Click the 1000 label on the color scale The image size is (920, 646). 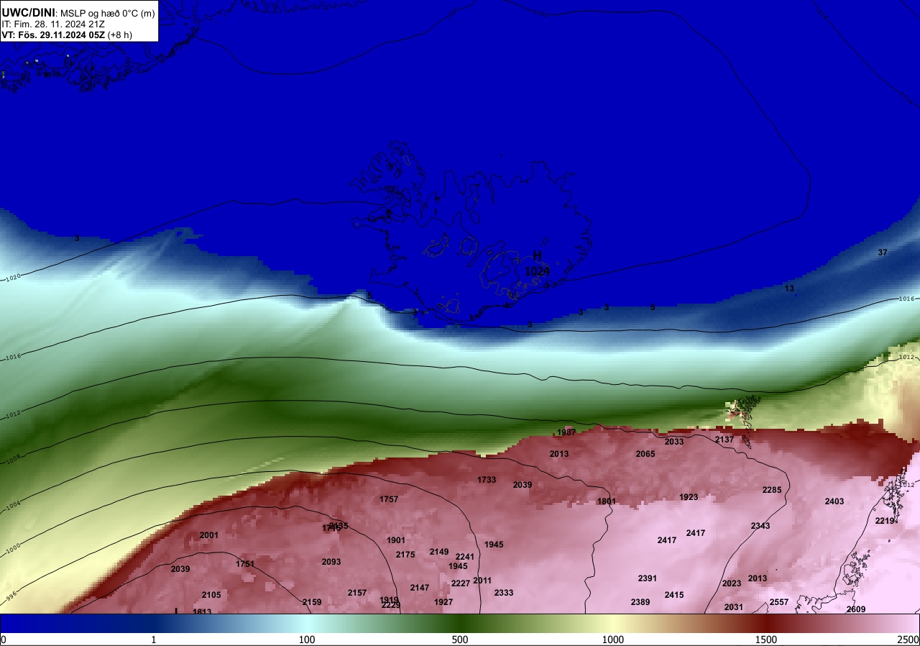click(x=613, y=640)
